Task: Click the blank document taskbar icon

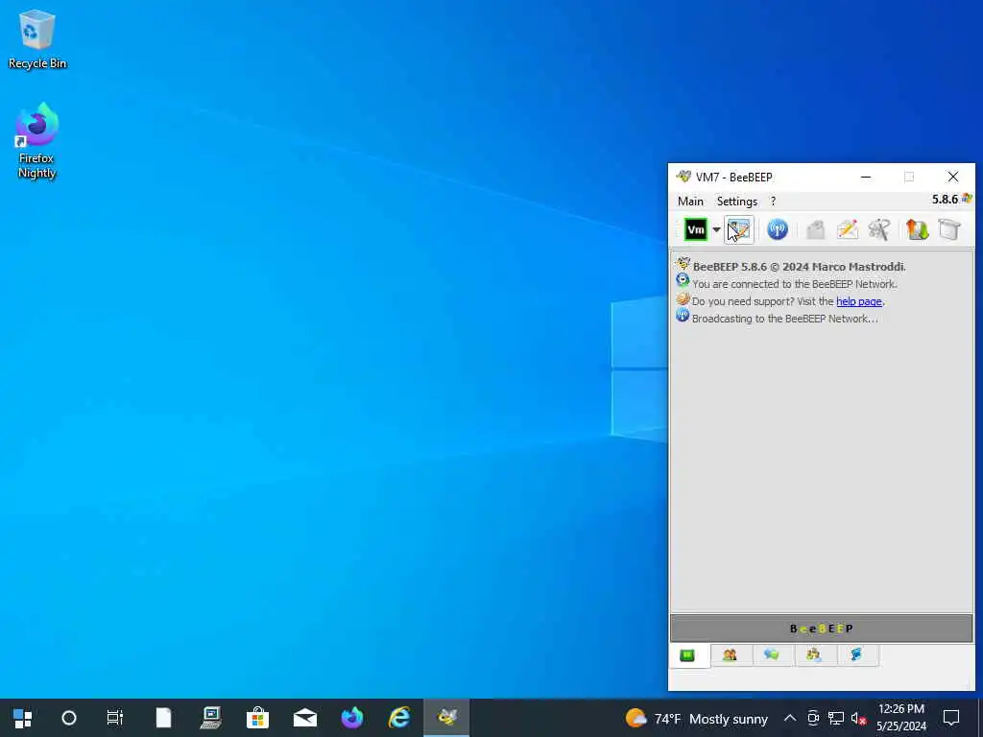Action: click(163, 718)
